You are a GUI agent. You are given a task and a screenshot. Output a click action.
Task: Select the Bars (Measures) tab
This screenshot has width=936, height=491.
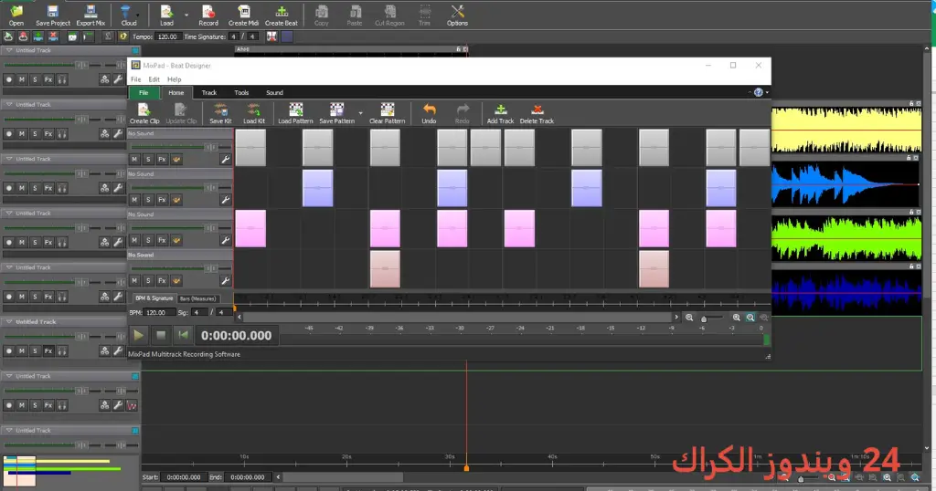tap(197, 298)
